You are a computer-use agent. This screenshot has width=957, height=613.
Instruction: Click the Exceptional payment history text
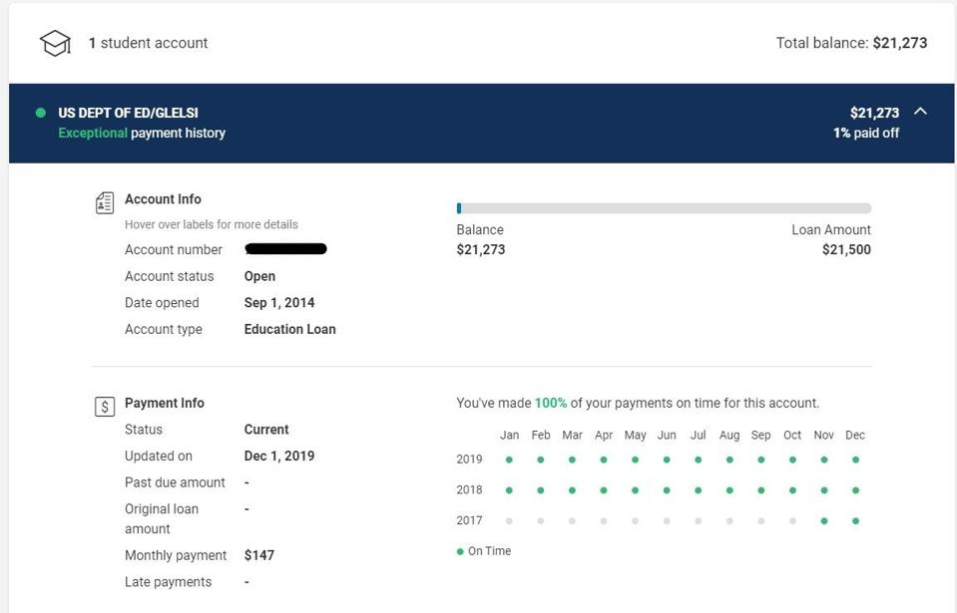click(x=142, y=133)
